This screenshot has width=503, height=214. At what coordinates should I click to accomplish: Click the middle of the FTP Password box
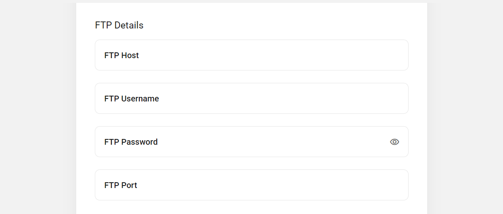tap(251, 142)
